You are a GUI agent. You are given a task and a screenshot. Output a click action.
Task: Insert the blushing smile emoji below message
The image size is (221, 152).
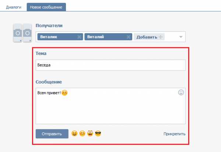(82, 134)
